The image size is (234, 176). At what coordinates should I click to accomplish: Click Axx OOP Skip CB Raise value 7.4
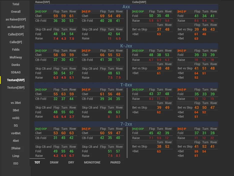tap(56, 39)
